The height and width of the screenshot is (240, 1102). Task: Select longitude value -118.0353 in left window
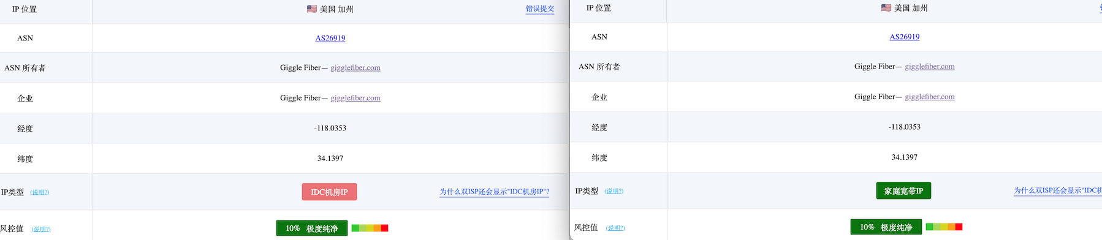pyautogui.click(x=330, y=128)
